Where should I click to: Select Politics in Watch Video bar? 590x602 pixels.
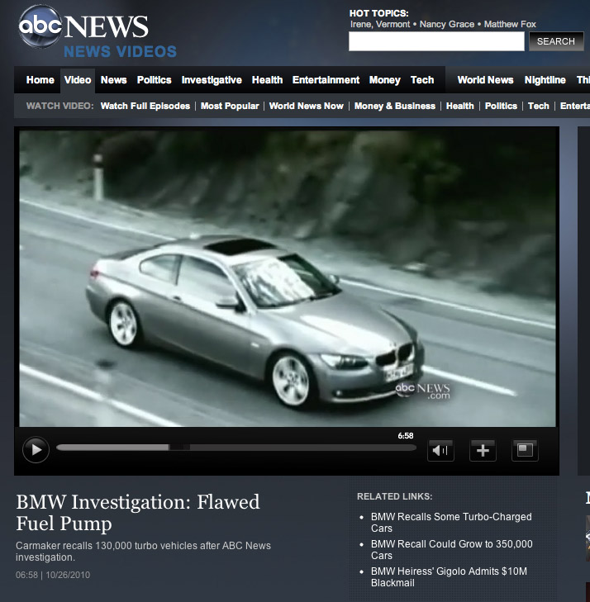point(501,106)
